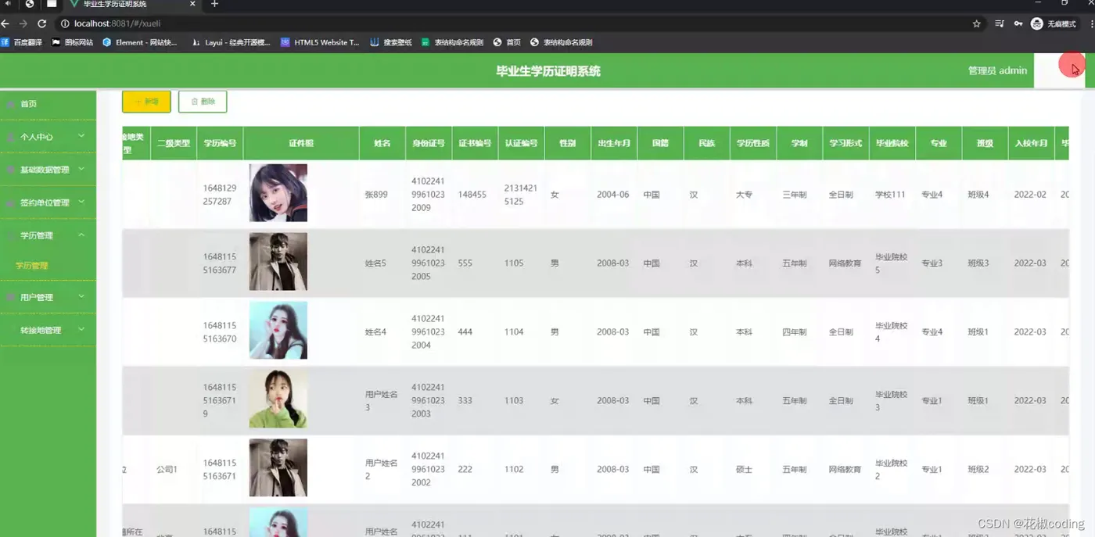Viewport: 1095px width, 537px height.
Task: Click the chevron next to 转接地管理
Action: pos(81,329)
